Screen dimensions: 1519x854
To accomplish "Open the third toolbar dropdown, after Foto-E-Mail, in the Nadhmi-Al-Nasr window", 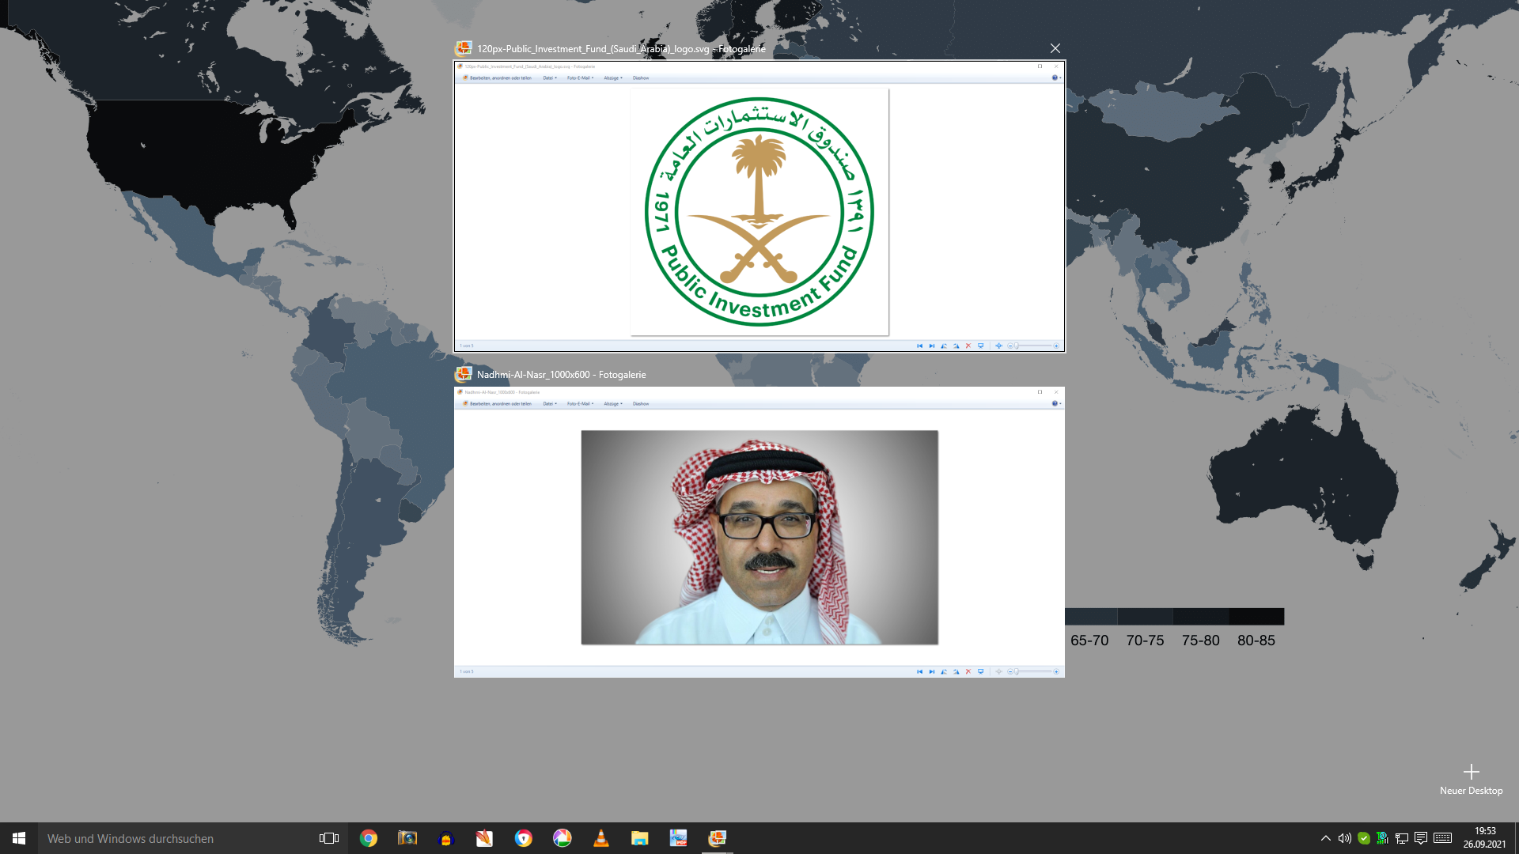I will [x=613, y=404].
